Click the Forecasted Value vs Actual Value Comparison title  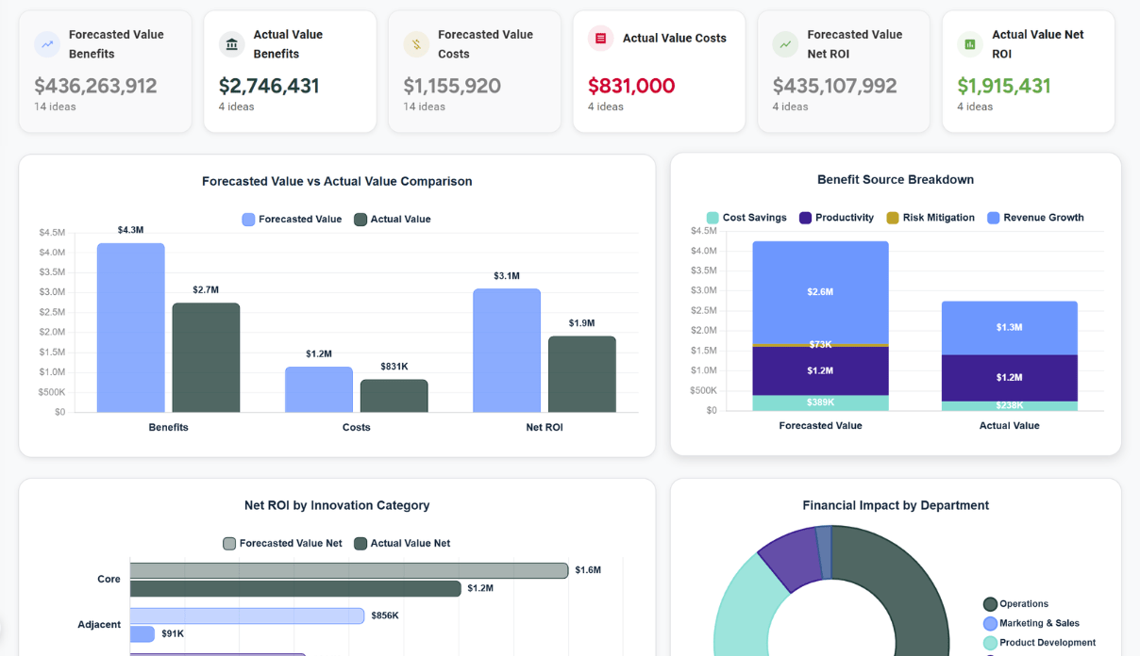click(337, 181)
